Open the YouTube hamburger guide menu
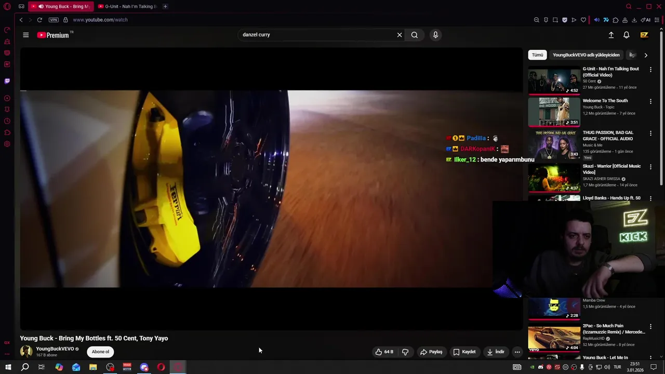The height and width of the screenshot is (374, 665). pyautogui.click(x=26, y=35)
